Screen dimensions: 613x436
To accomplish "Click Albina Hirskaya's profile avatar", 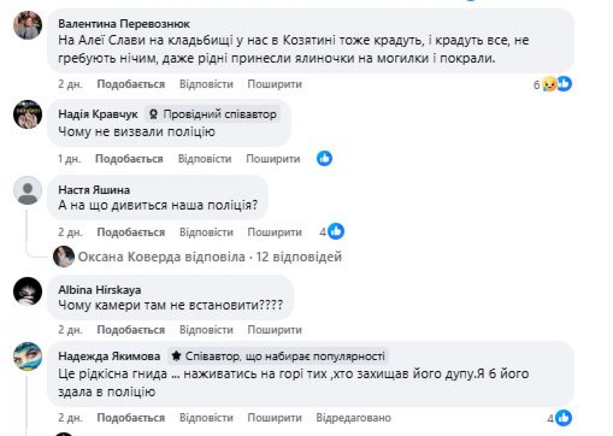I will (28, 291).
